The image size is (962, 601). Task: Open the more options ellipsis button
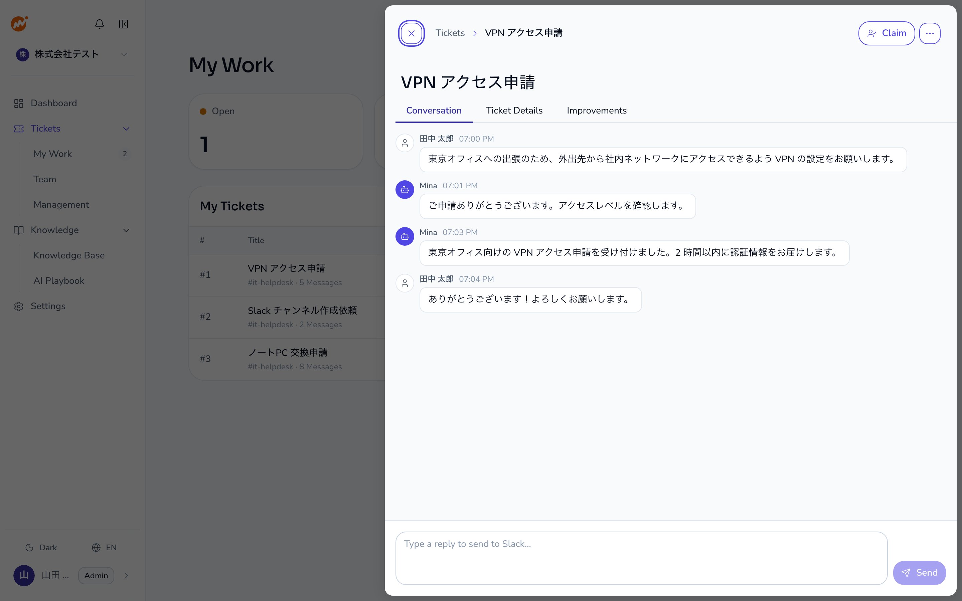(x=929, y=33)
